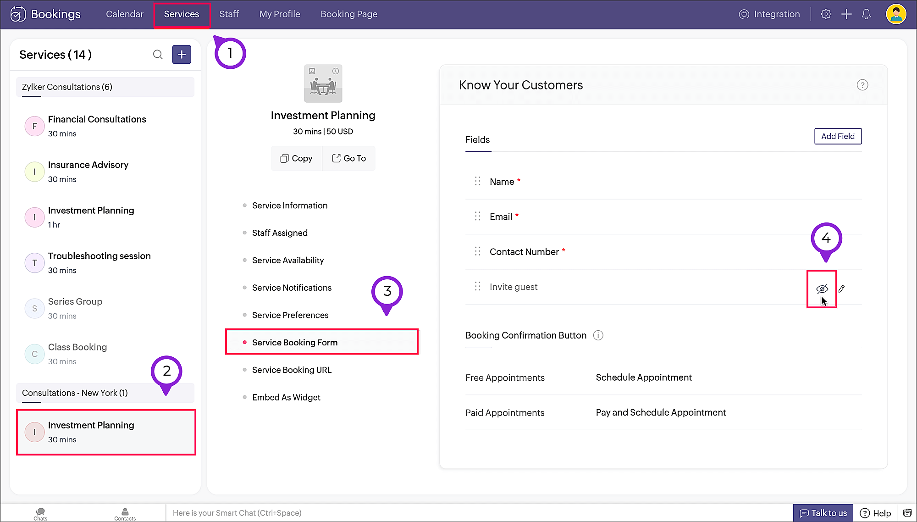This screenshot has width=917, height=522.
Task: Edit Invite guest field with pencil icon
Action: tap(841, 289)
